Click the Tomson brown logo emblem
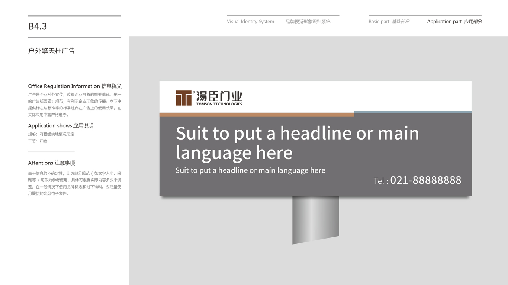 184,98
